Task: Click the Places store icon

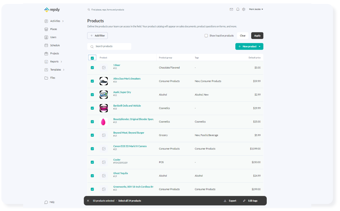Action: tap(46, 29)
